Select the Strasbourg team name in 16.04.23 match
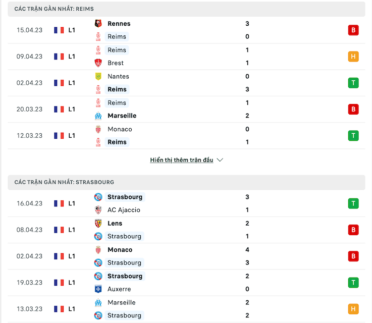 [x=125, y=197]
